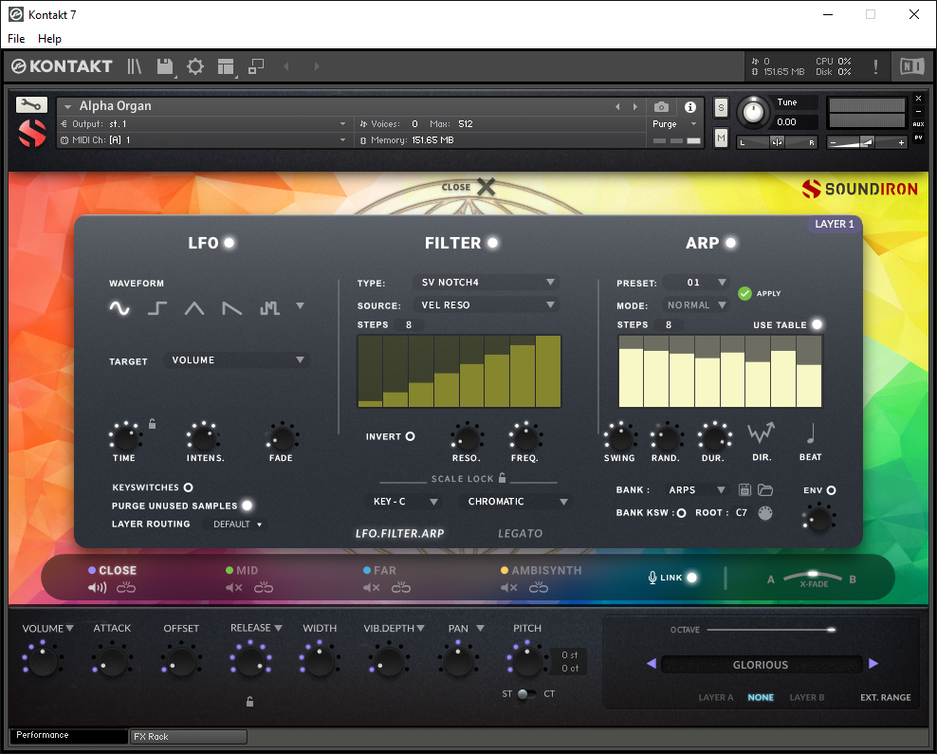Expand the LFO TARGET Volume dropdown
The image size is (937, 754).
click(237, 360)
